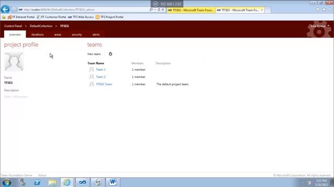The height and width of the screenshot is (187, 334).
Task: Open FF Intranet Portal favorite
Action: coord(21,17)
